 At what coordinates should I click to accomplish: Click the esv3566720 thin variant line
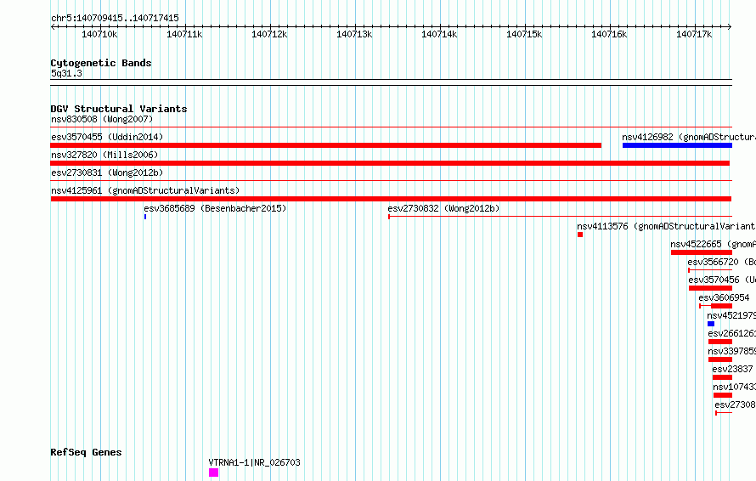(x=710, y=270)
